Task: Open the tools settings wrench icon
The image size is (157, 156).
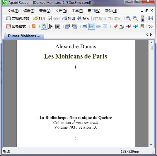Action: click(x=150, y=26)
